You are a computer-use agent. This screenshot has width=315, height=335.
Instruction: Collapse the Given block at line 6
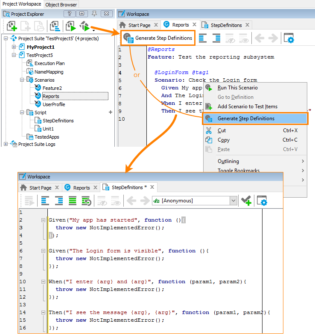[x=43, y=251]
